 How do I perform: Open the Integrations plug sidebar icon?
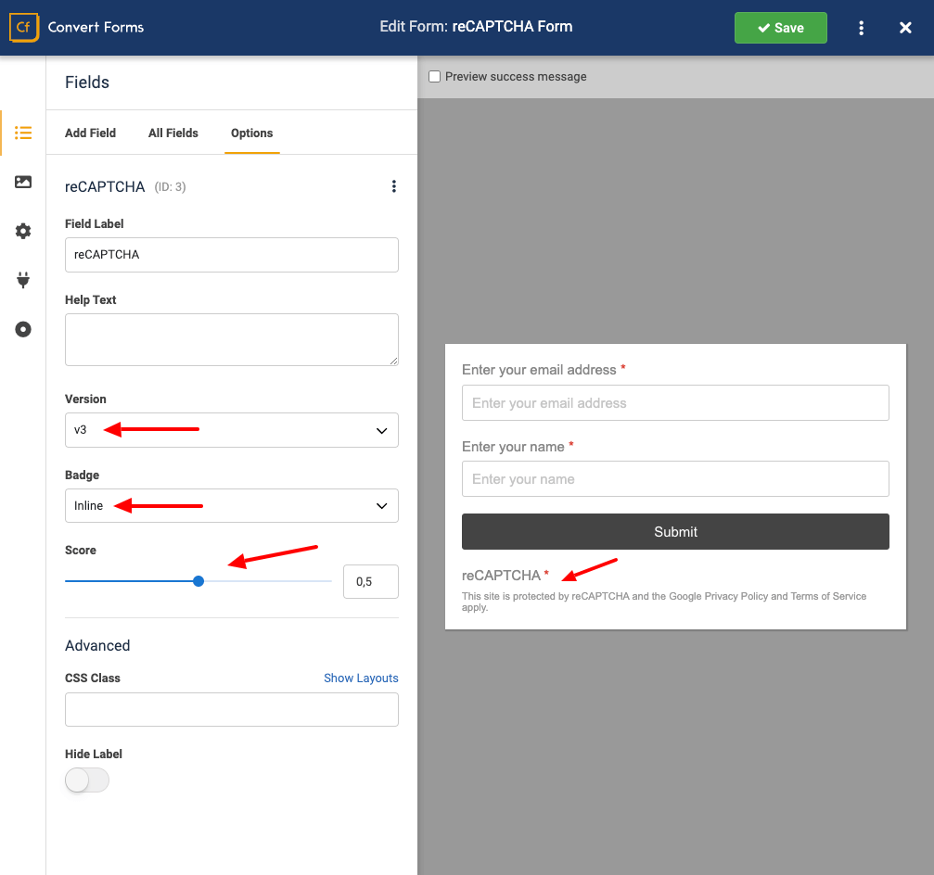(x=23, y=280)
